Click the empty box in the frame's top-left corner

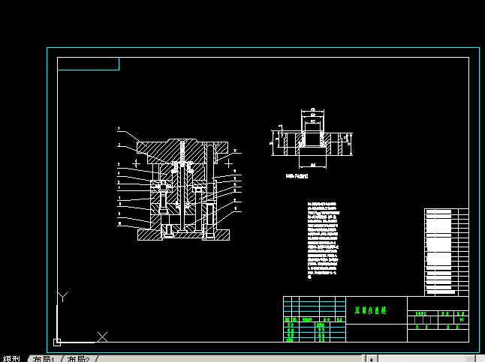pos(88,64)
